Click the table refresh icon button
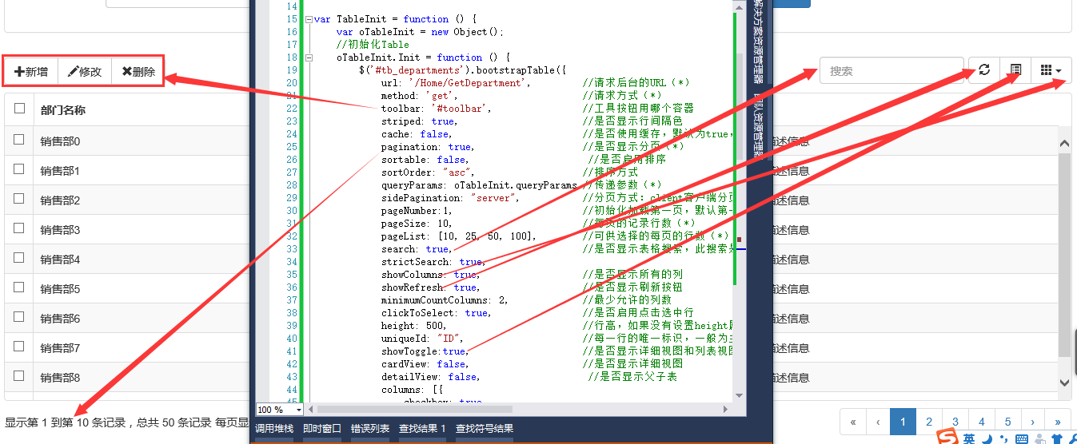Screen dimensions: 1077x444 coord(984,70)
